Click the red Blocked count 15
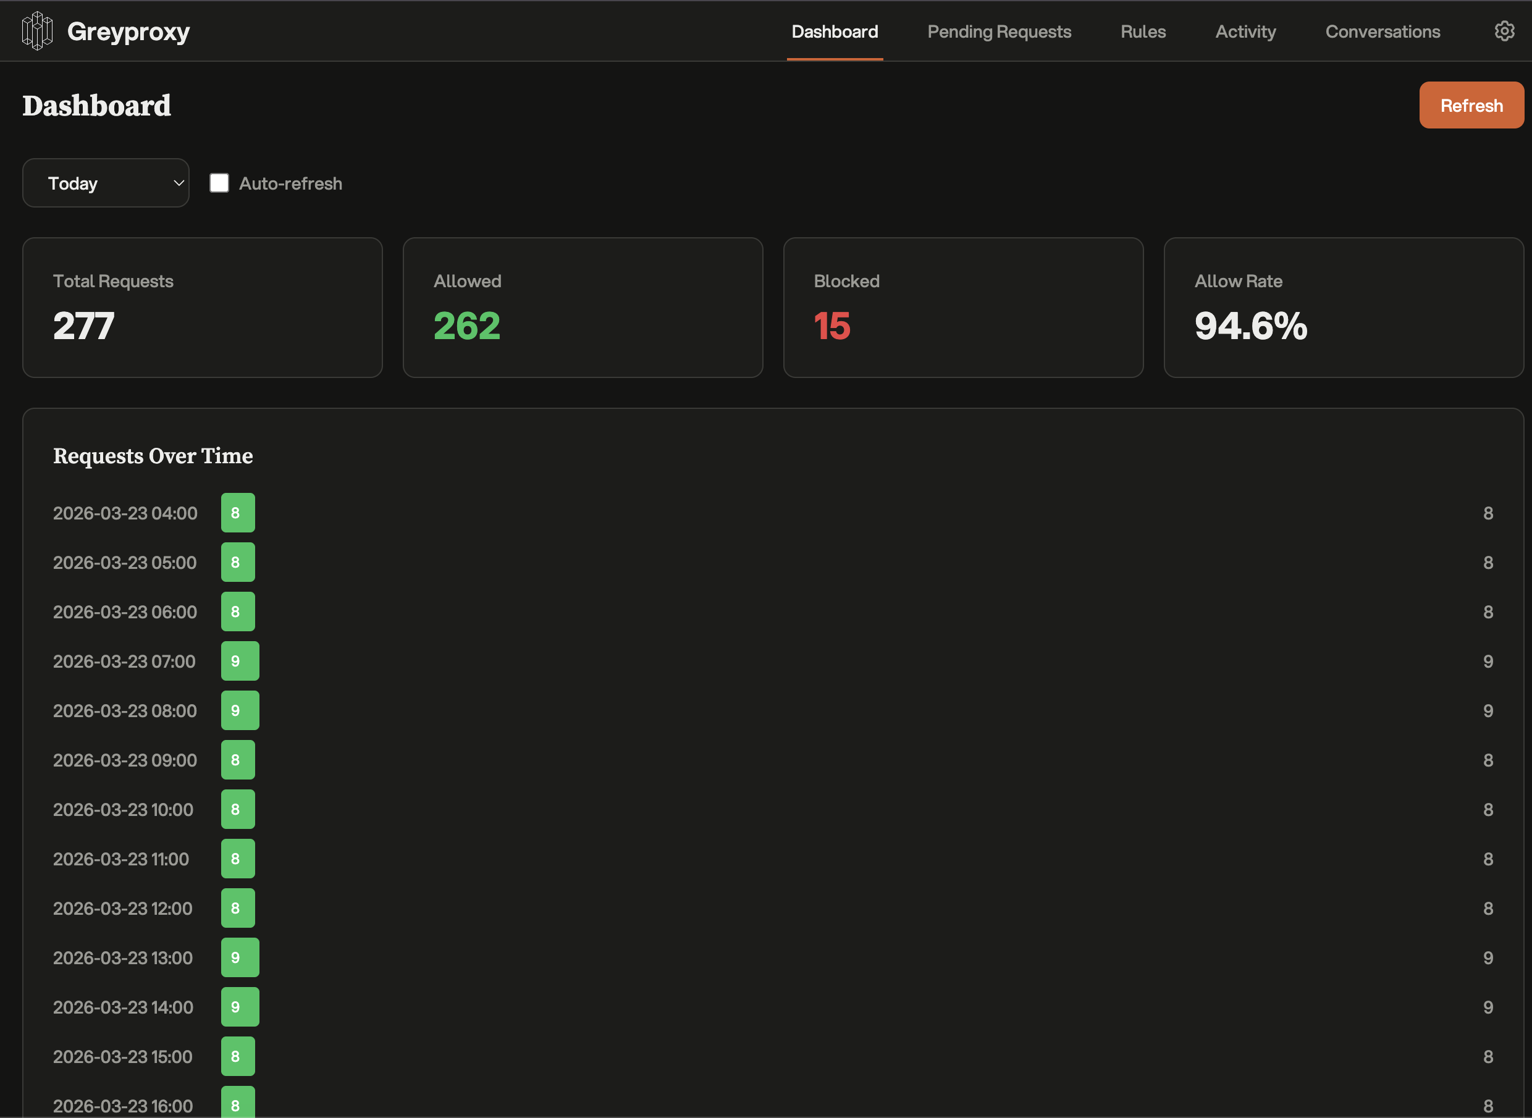This screenshot has height=1118, width=1532. [831, 326]
